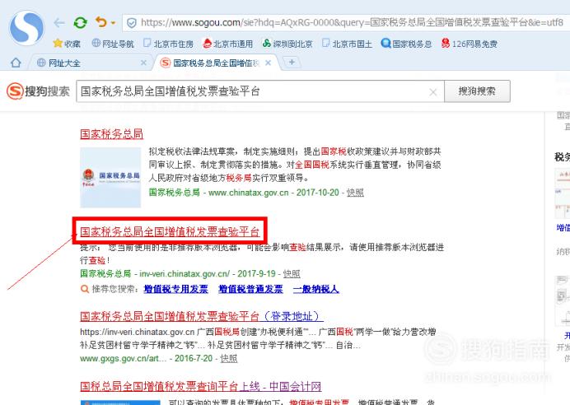570x405 pixels.
Task: Open the 北京市通用 bookmark
Action: click(x=228, y=44)
